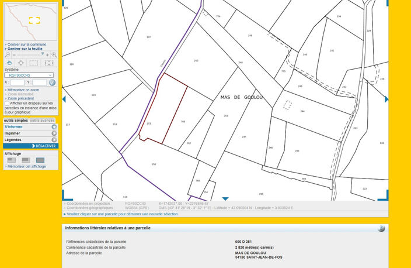Click the parcel 223 label on the map
The height and width of the screenshot is (268, 411).
(355, 128)
